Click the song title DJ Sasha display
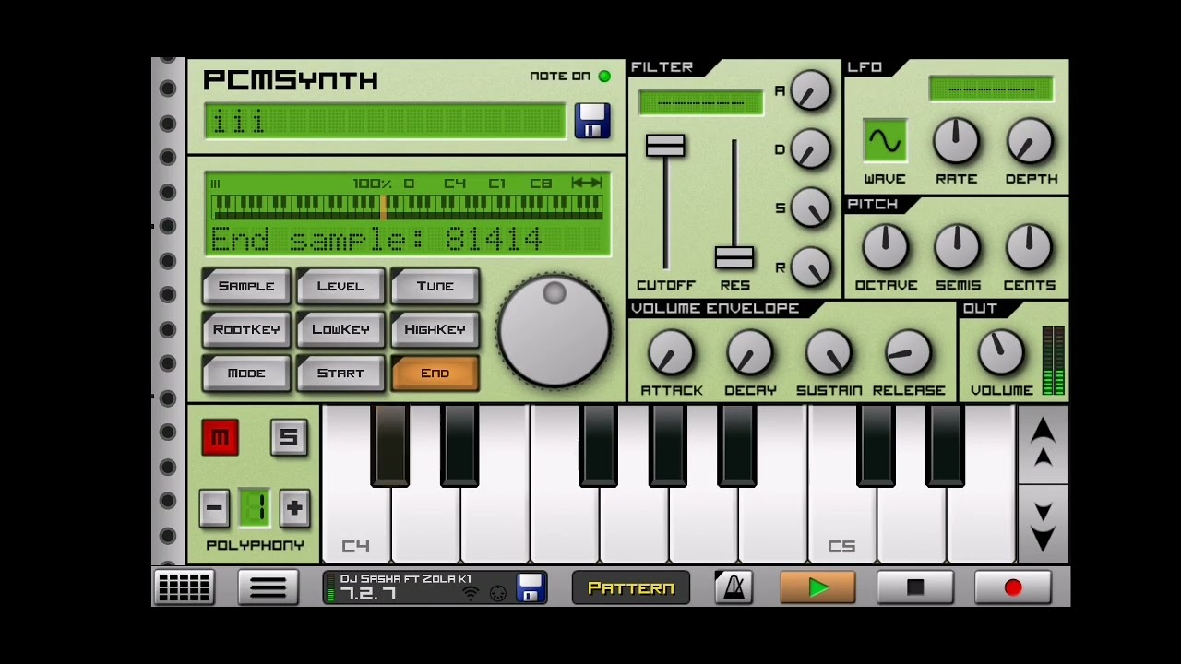 [406, 579]
